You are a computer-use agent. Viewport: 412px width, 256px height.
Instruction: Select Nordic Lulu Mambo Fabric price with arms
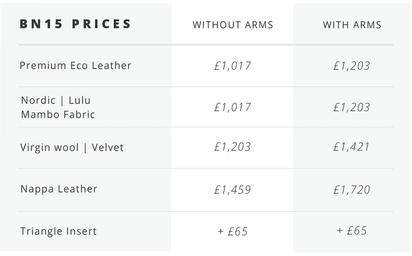pyautogui.click(x=352, y=107)
